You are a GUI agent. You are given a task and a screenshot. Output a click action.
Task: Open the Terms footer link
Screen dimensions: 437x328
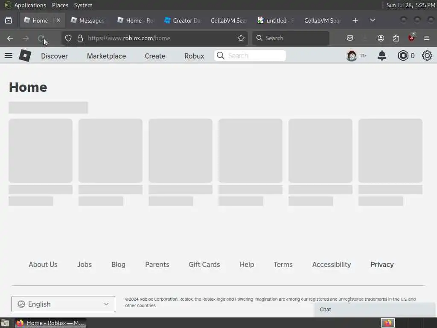coord(283,264)
